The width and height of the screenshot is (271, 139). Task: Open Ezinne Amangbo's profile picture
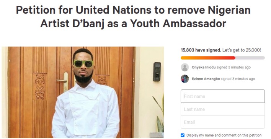point(185,79)
